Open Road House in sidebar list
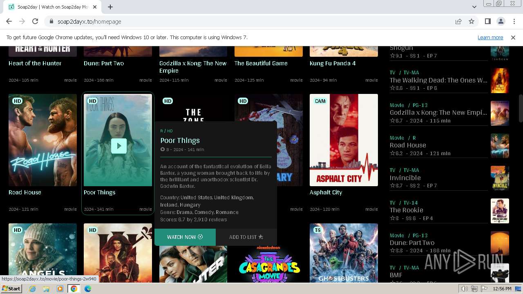The height and width of the screenshot is (294, 523). click(408, 145)
